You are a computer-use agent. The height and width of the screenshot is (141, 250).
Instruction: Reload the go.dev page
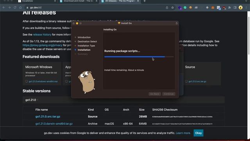(15, 7)
